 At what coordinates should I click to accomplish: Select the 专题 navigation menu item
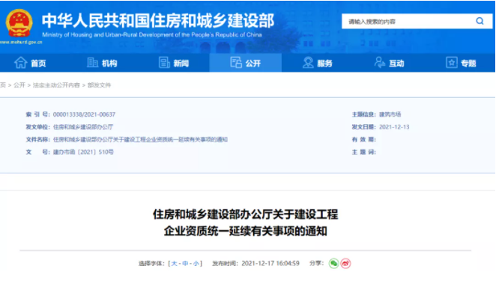click(x=461, y=63)
